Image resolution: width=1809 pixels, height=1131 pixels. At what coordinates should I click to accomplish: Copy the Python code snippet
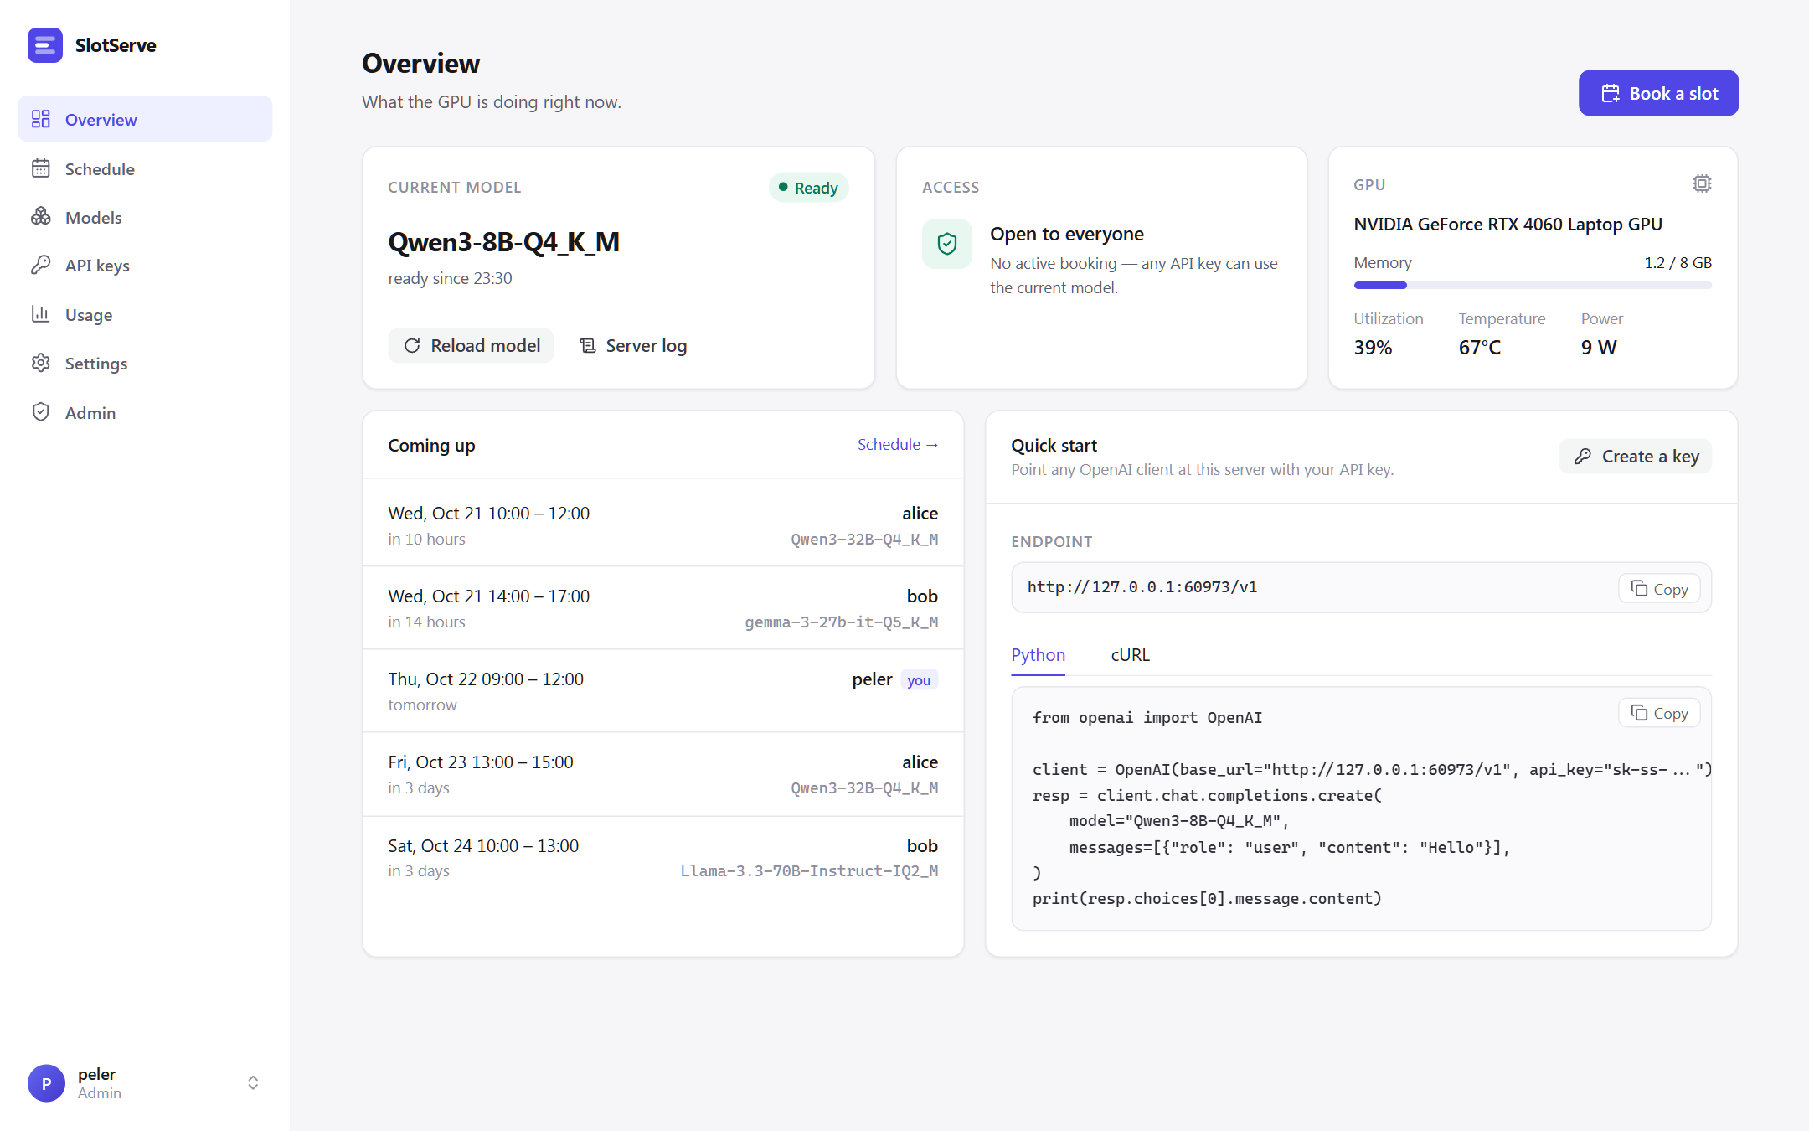[1659, 713]
